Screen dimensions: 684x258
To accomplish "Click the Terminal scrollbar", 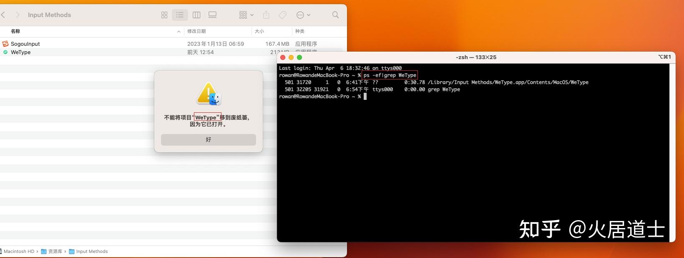I will [x=672, y=152].
